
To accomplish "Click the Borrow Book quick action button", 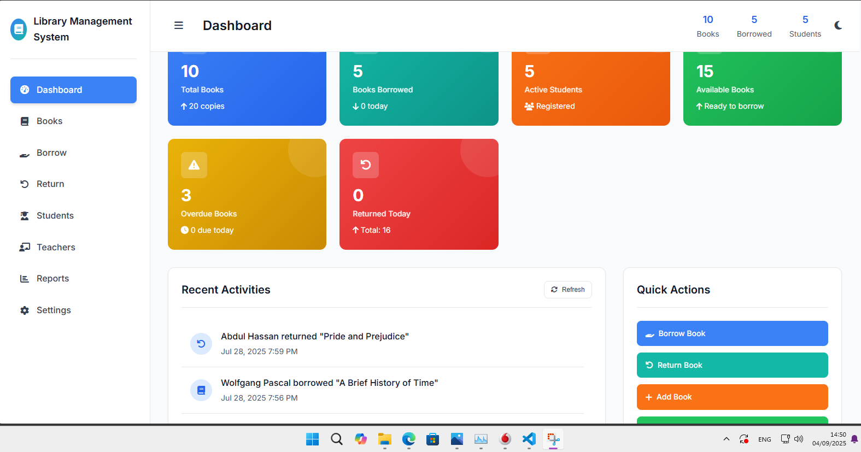I will click(x=733, y=333).
